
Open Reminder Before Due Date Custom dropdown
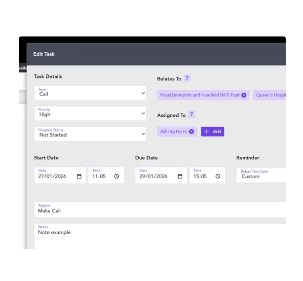261,175
